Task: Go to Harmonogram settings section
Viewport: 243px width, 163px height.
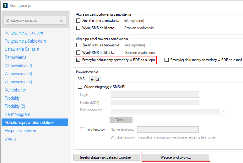Action: [17, 114]
